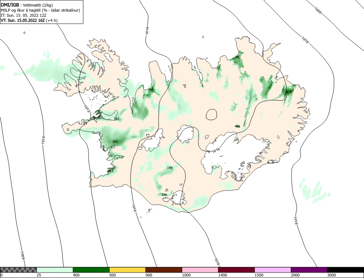Click the '1012' isobar label
Viewport: 364px width, 278px height.
click(x=87, y=108)
